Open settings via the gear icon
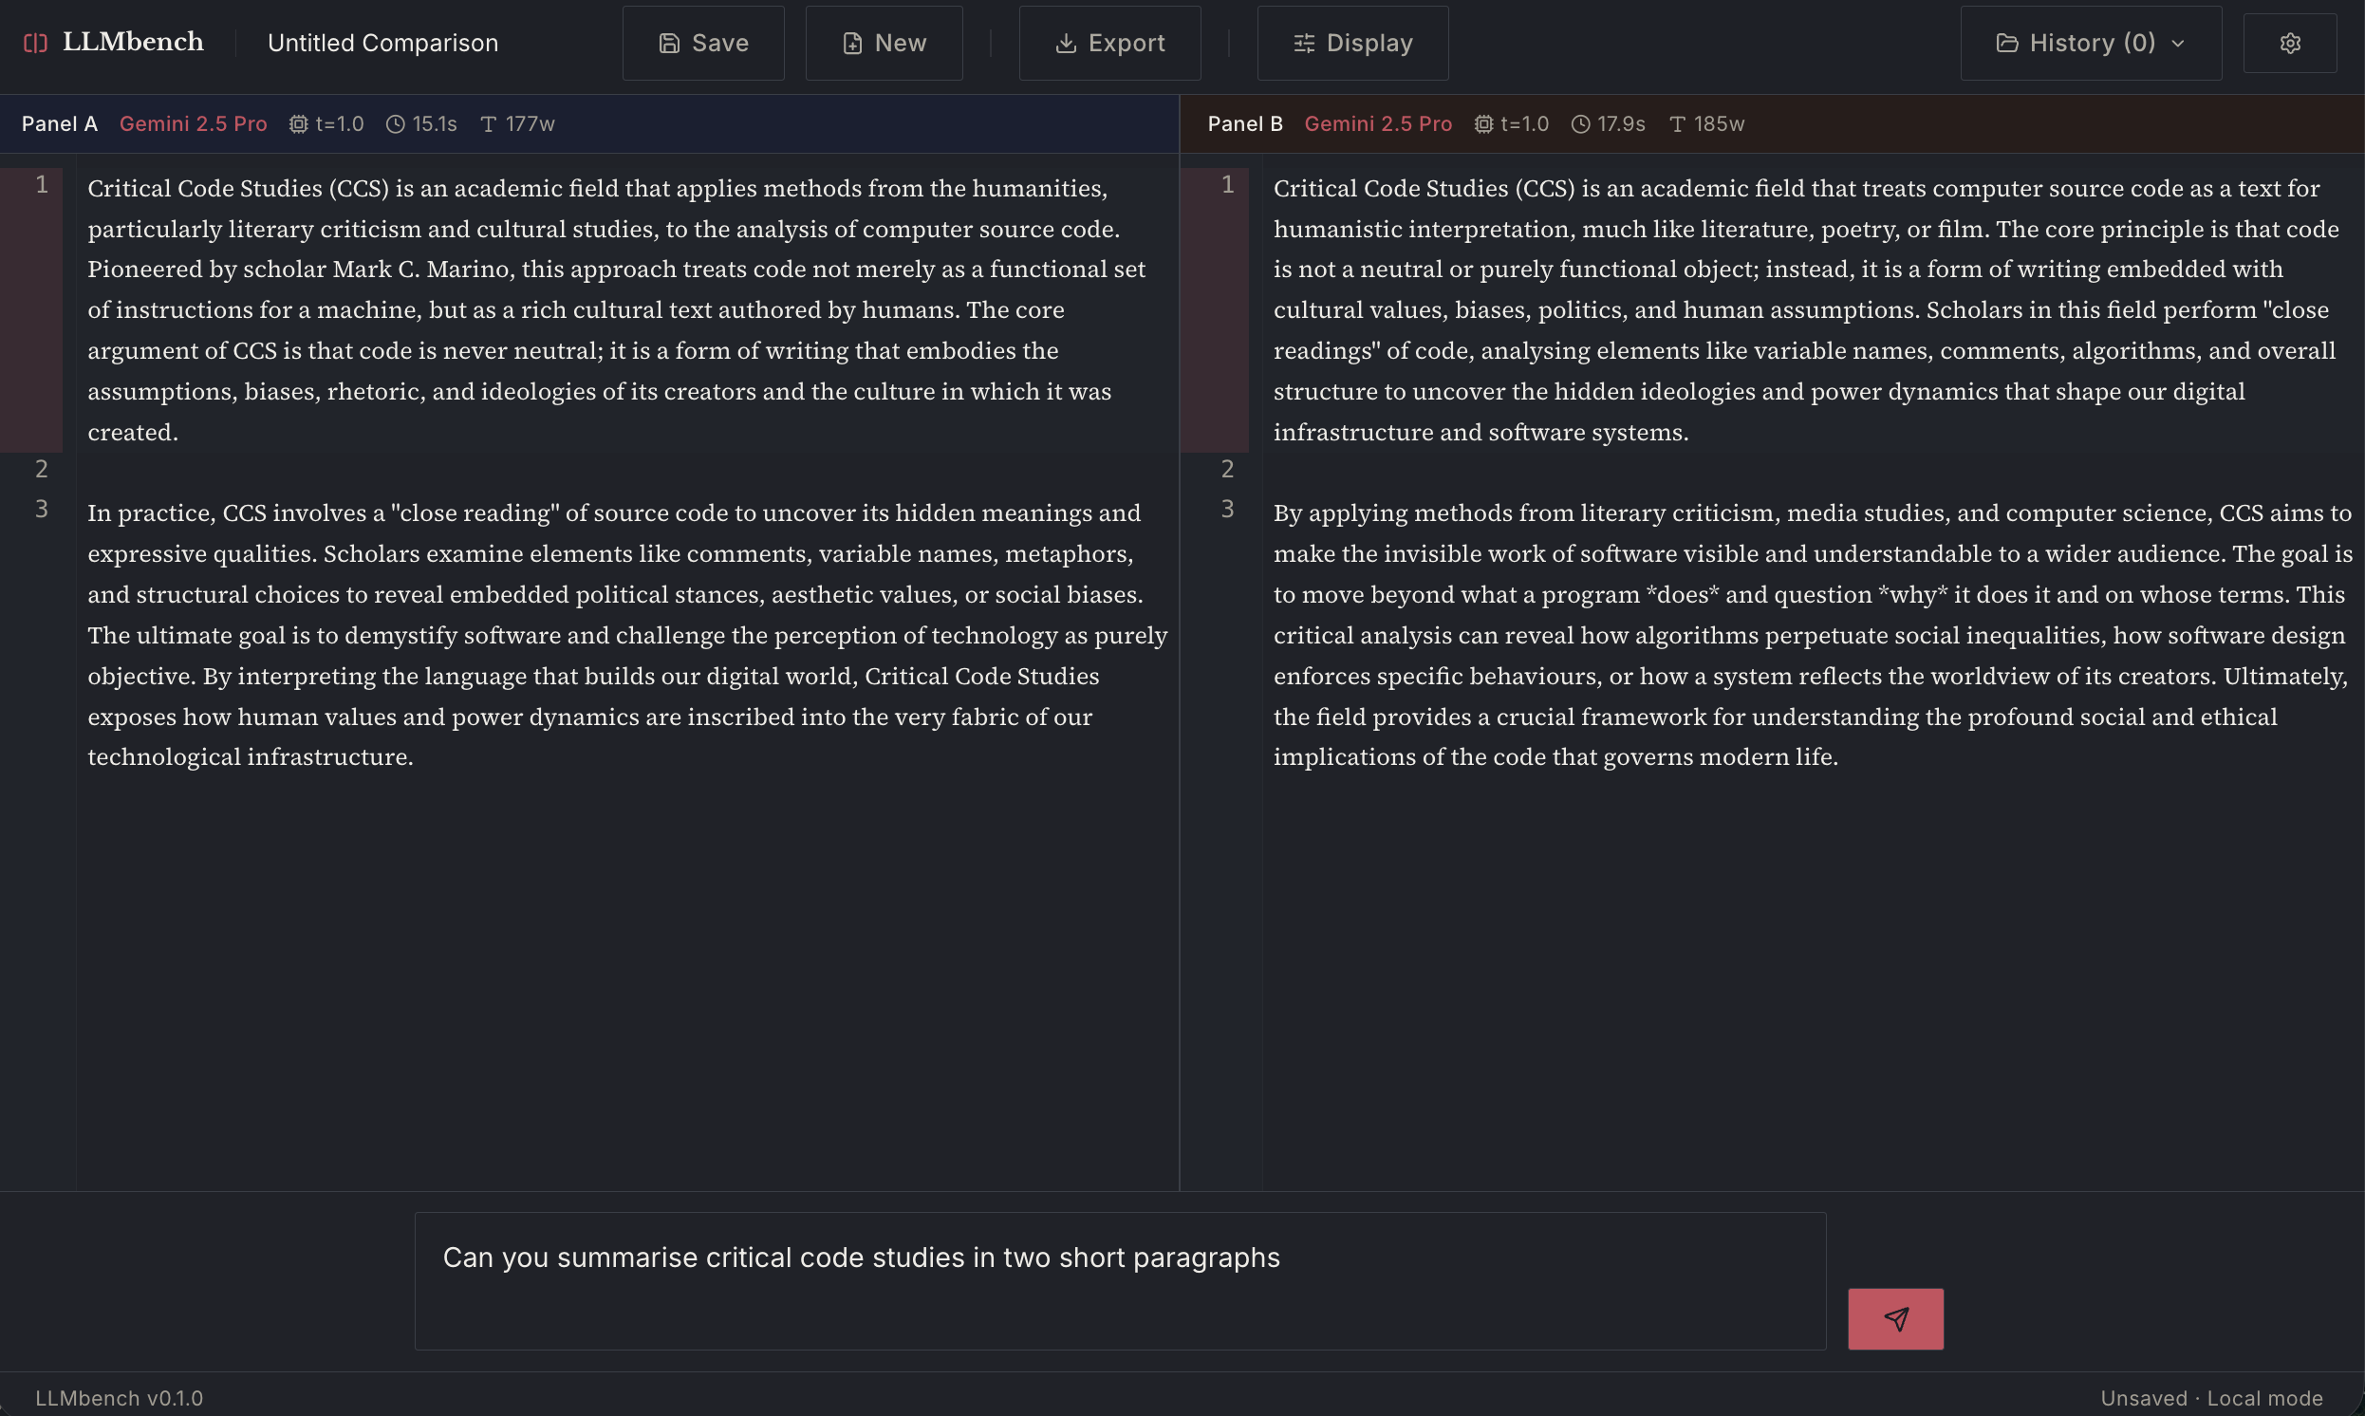2365x1416 pixels. [x=2290, y=43]
